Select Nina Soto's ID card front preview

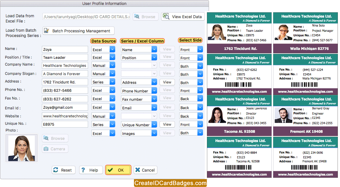click(x=305, y=33)
